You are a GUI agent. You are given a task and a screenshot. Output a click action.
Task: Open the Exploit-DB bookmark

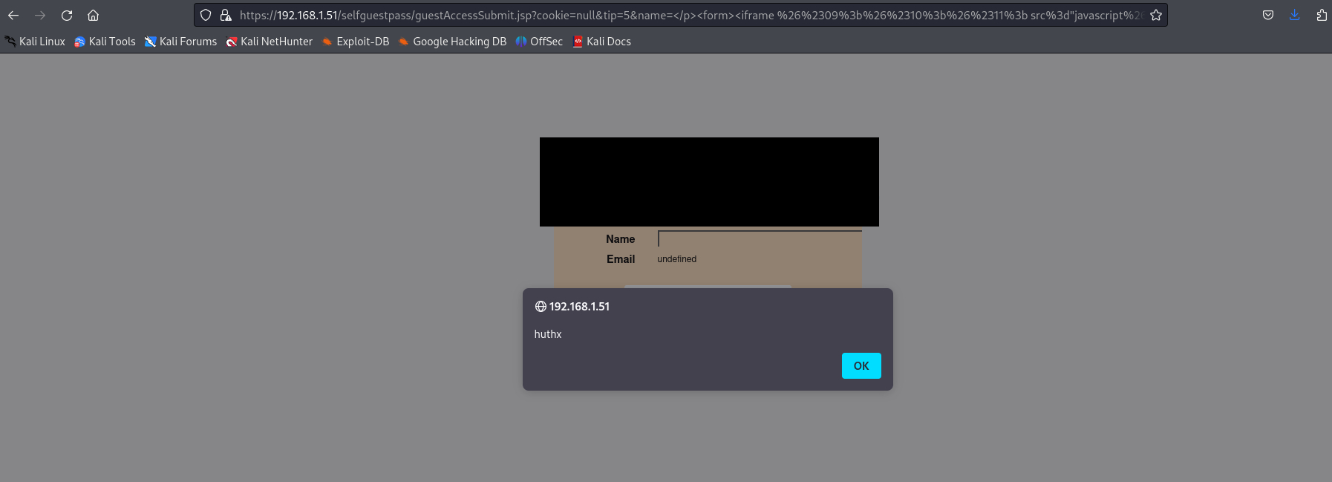click(356, 42)
